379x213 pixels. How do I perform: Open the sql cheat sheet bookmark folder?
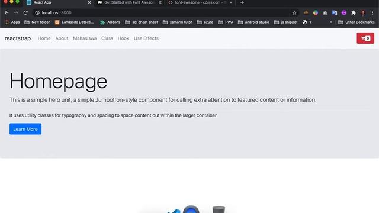pyautogui.click(x=142, y=22)
